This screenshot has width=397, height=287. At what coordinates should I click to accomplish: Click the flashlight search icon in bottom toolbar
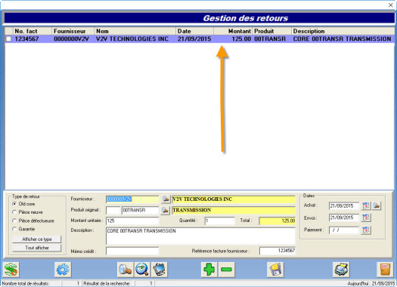[126, 270]
